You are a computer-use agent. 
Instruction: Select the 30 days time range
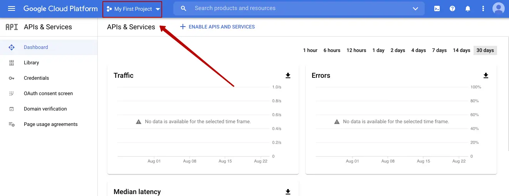485,50
